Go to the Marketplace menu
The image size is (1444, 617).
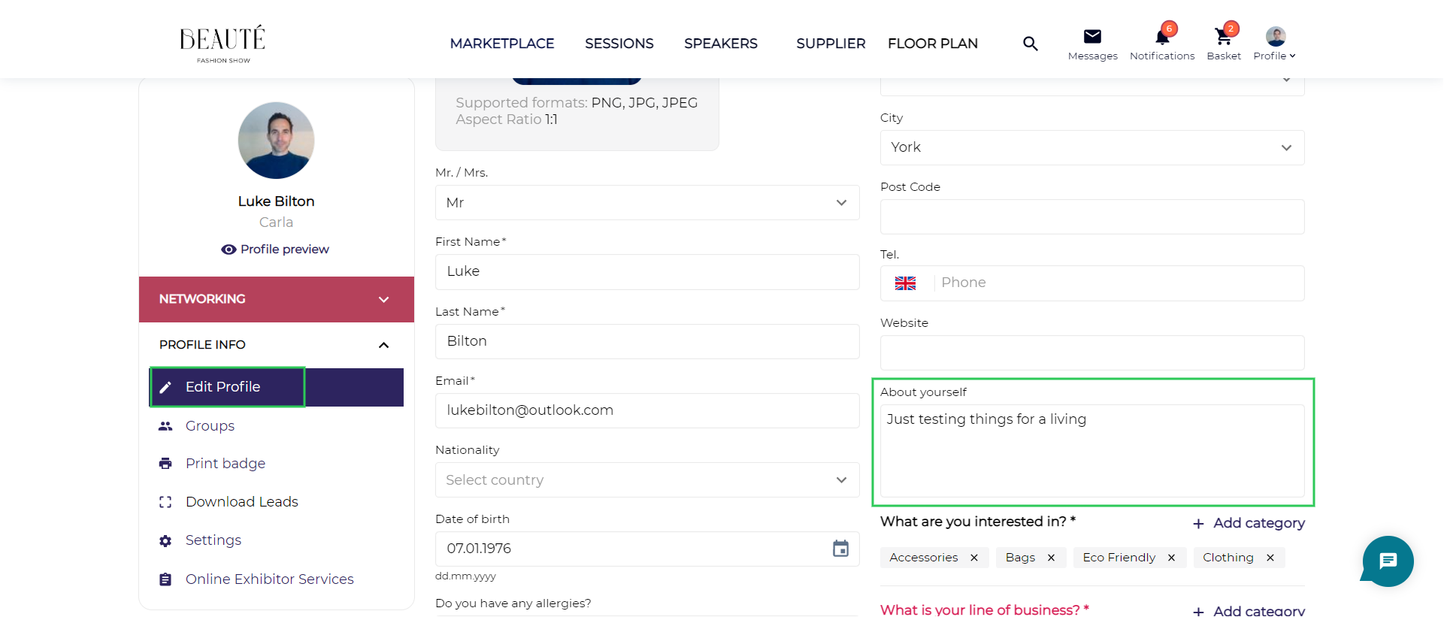pyautogui.click(x=501, y=44)
